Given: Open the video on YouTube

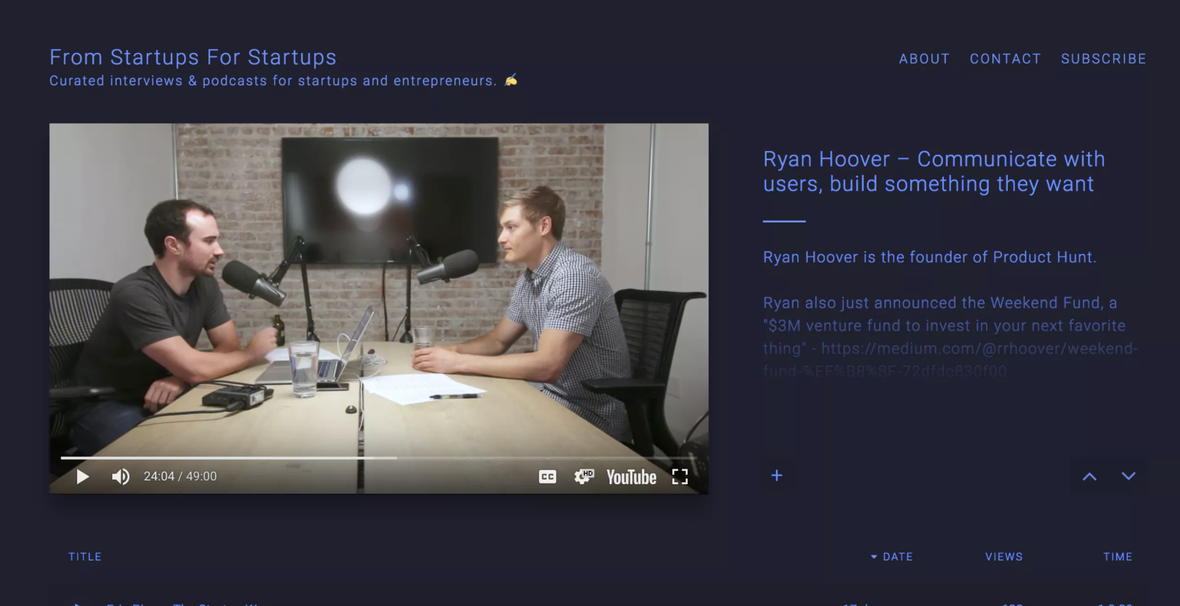Looking at the screenshot, I should (x=631, y=477).
